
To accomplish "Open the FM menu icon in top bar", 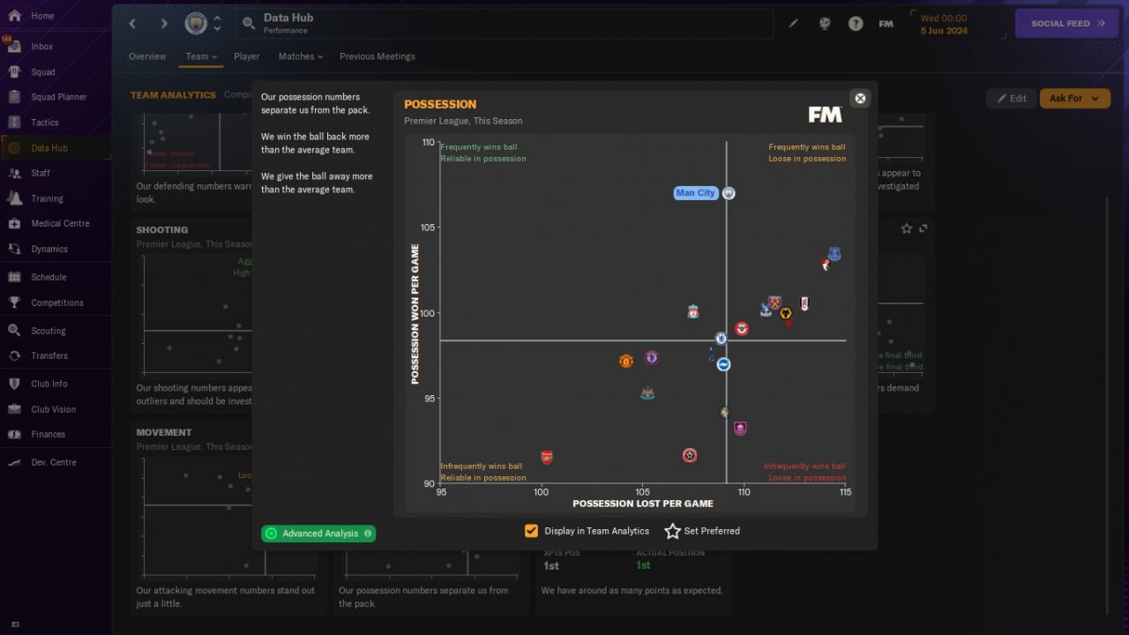I will 886,24.
